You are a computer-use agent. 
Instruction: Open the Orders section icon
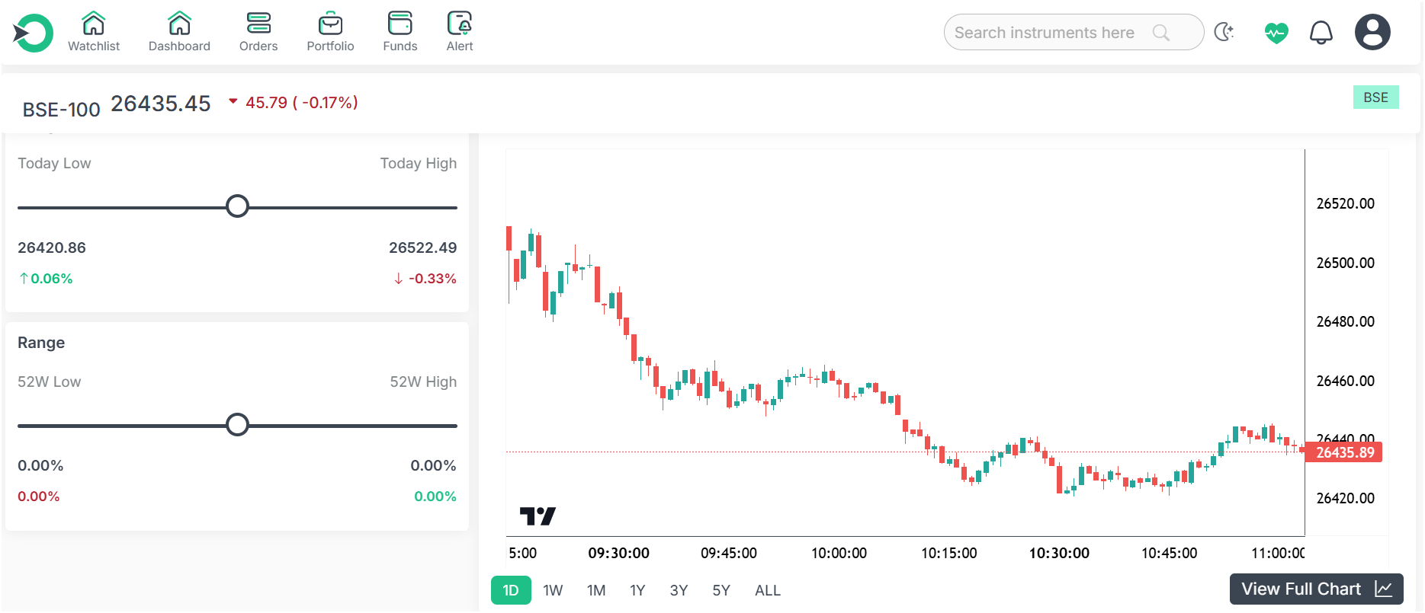pyautogui.click(x=258, y=24)
